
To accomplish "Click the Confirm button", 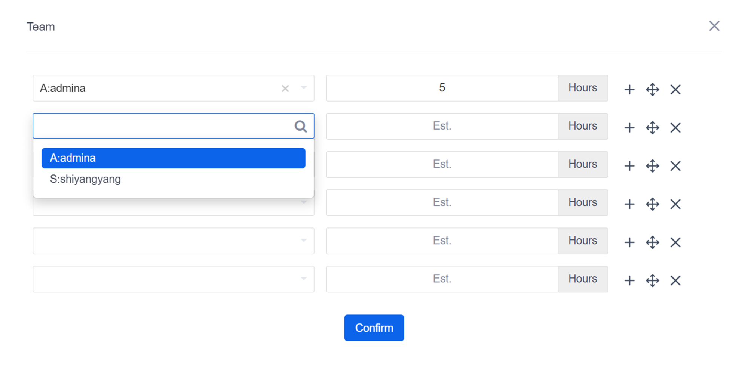I will pyautogui.click(x=374, y=328).
